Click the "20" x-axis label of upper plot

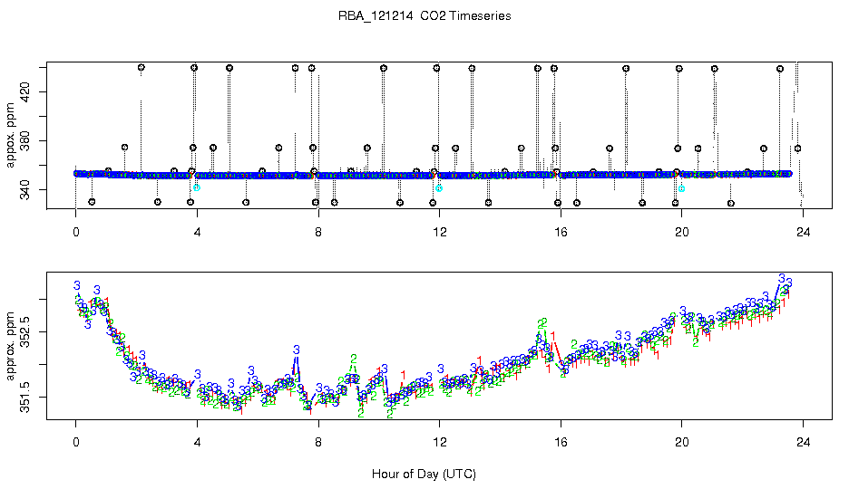(682, 233)
